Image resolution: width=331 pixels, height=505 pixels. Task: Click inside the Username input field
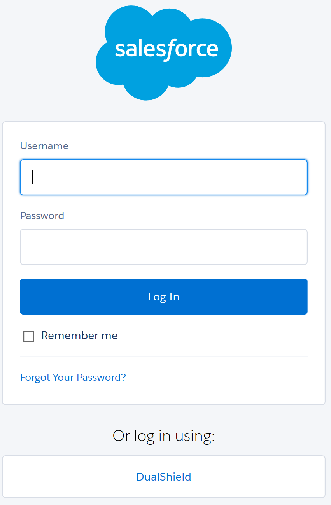pos(163,177)
